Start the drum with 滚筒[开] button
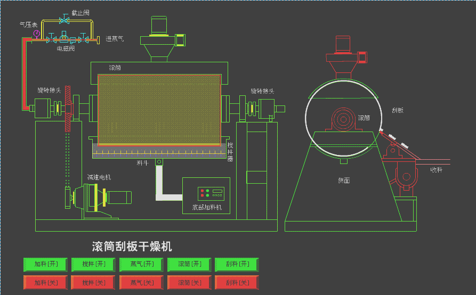This screenshot has height=295, width=476. [189, 264]
